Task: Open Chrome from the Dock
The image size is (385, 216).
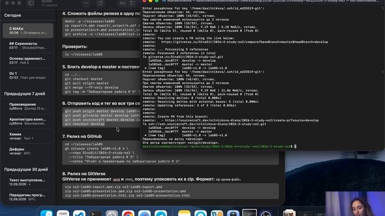Action: 128,214
